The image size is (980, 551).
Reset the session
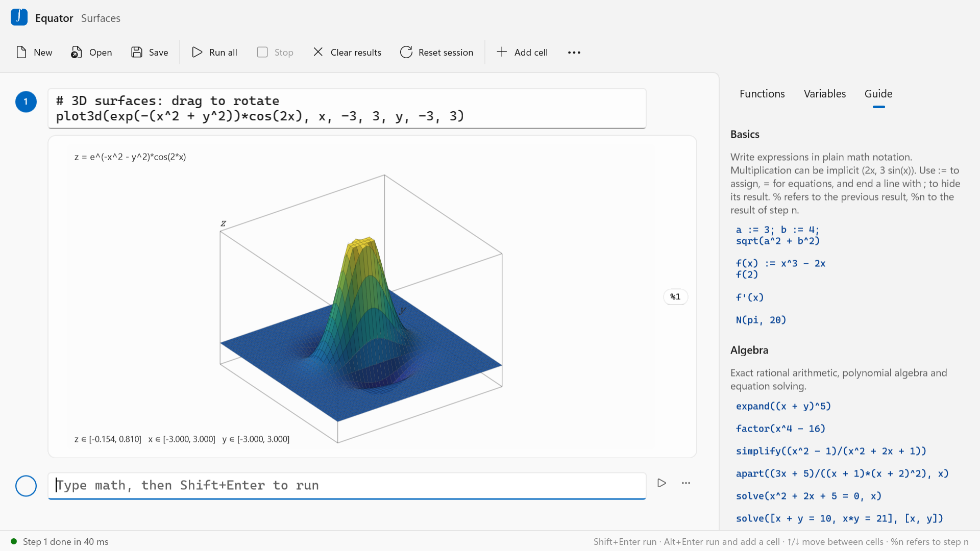pyautogui.click(x=436, y=53)
